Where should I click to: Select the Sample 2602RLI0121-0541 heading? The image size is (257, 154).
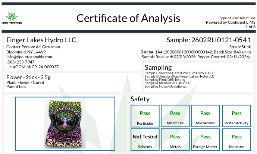pos(209,40)
